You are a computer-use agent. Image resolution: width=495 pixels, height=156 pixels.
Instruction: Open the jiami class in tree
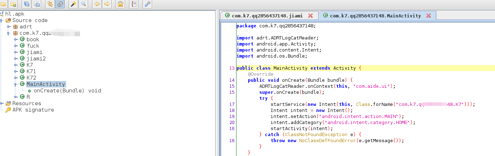coord(34,52)
